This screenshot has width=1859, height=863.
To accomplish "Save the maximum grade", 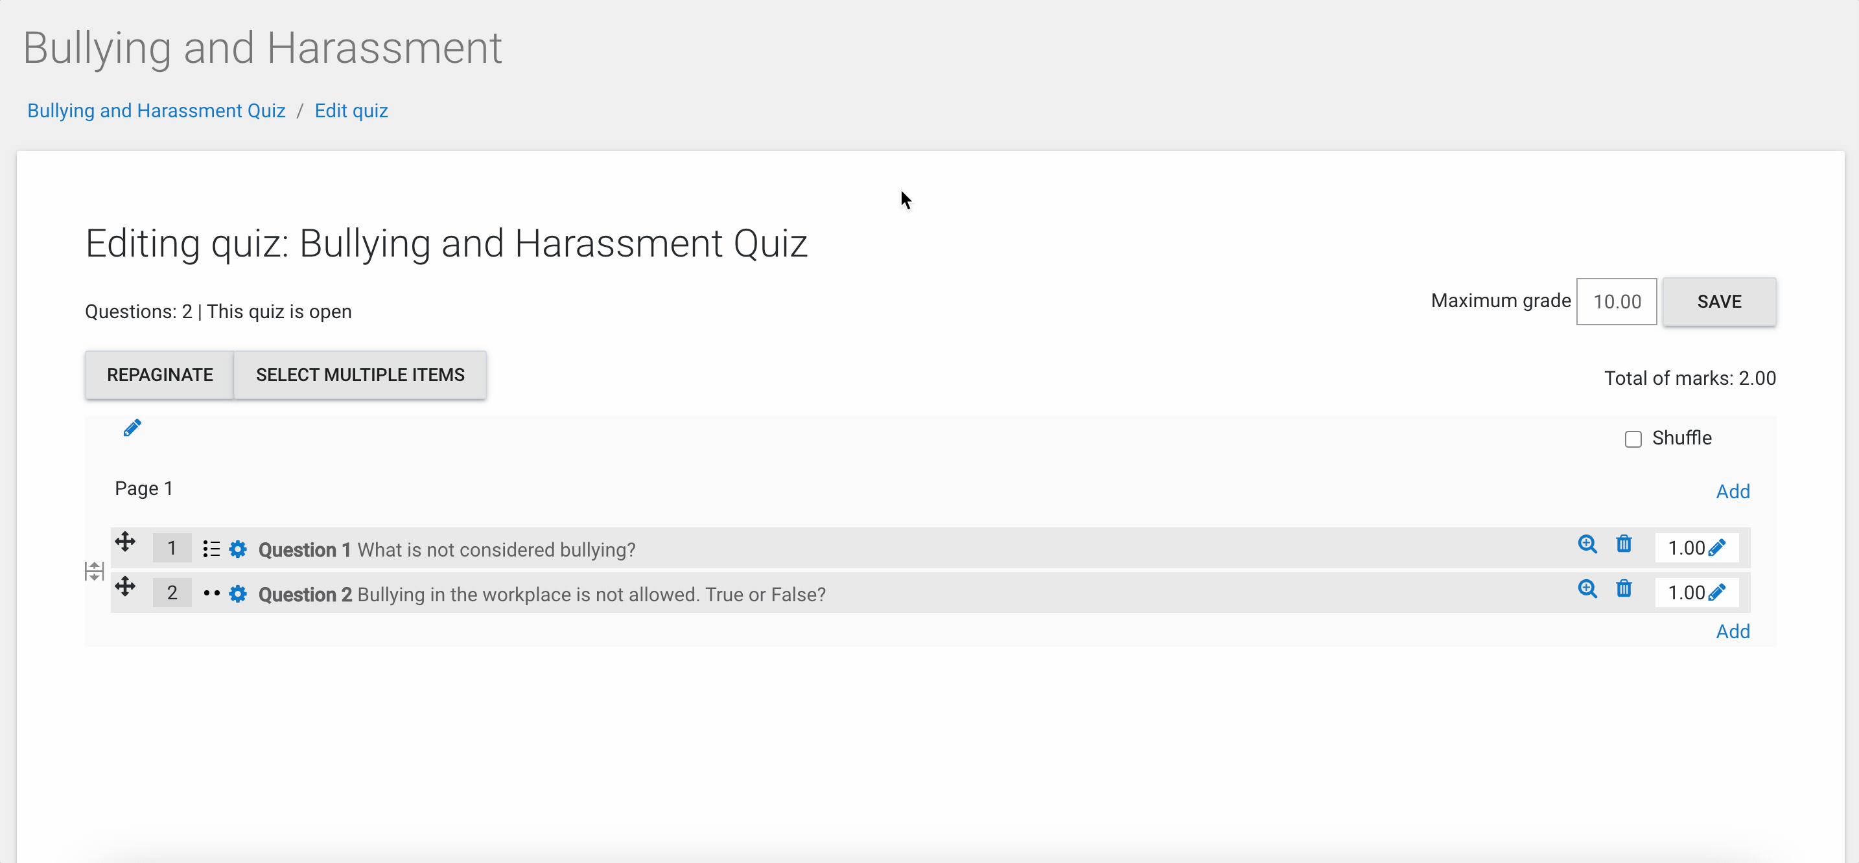I will pyautogui.click(x=1719, y=302).
